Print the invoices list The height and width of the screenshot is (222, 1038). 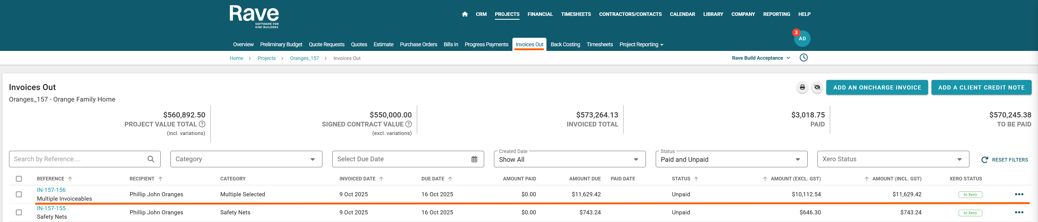[x=802, y=88]
